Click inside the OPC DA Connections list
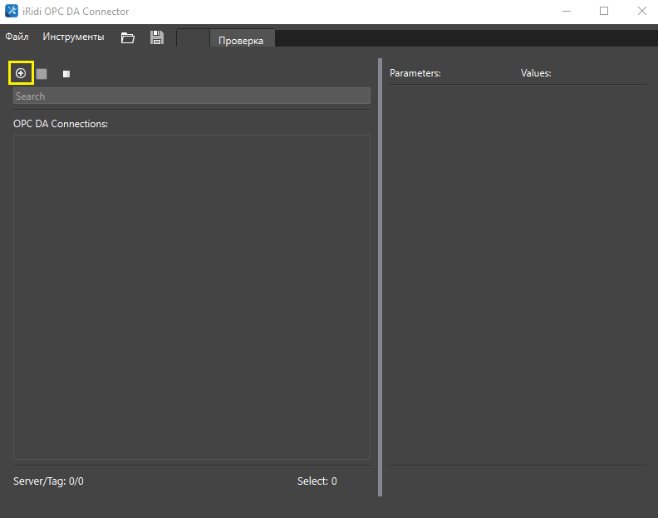The image size is (658, 518). [191, 296]
